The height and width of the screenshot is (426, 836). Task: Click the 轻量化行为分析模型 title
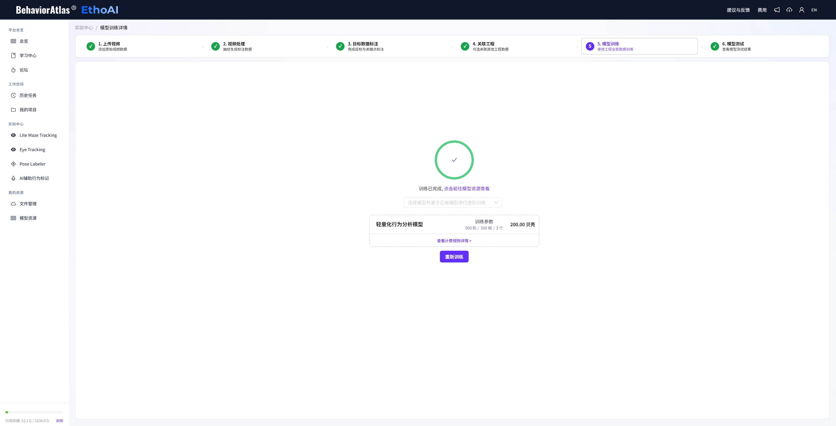(399, 224)
